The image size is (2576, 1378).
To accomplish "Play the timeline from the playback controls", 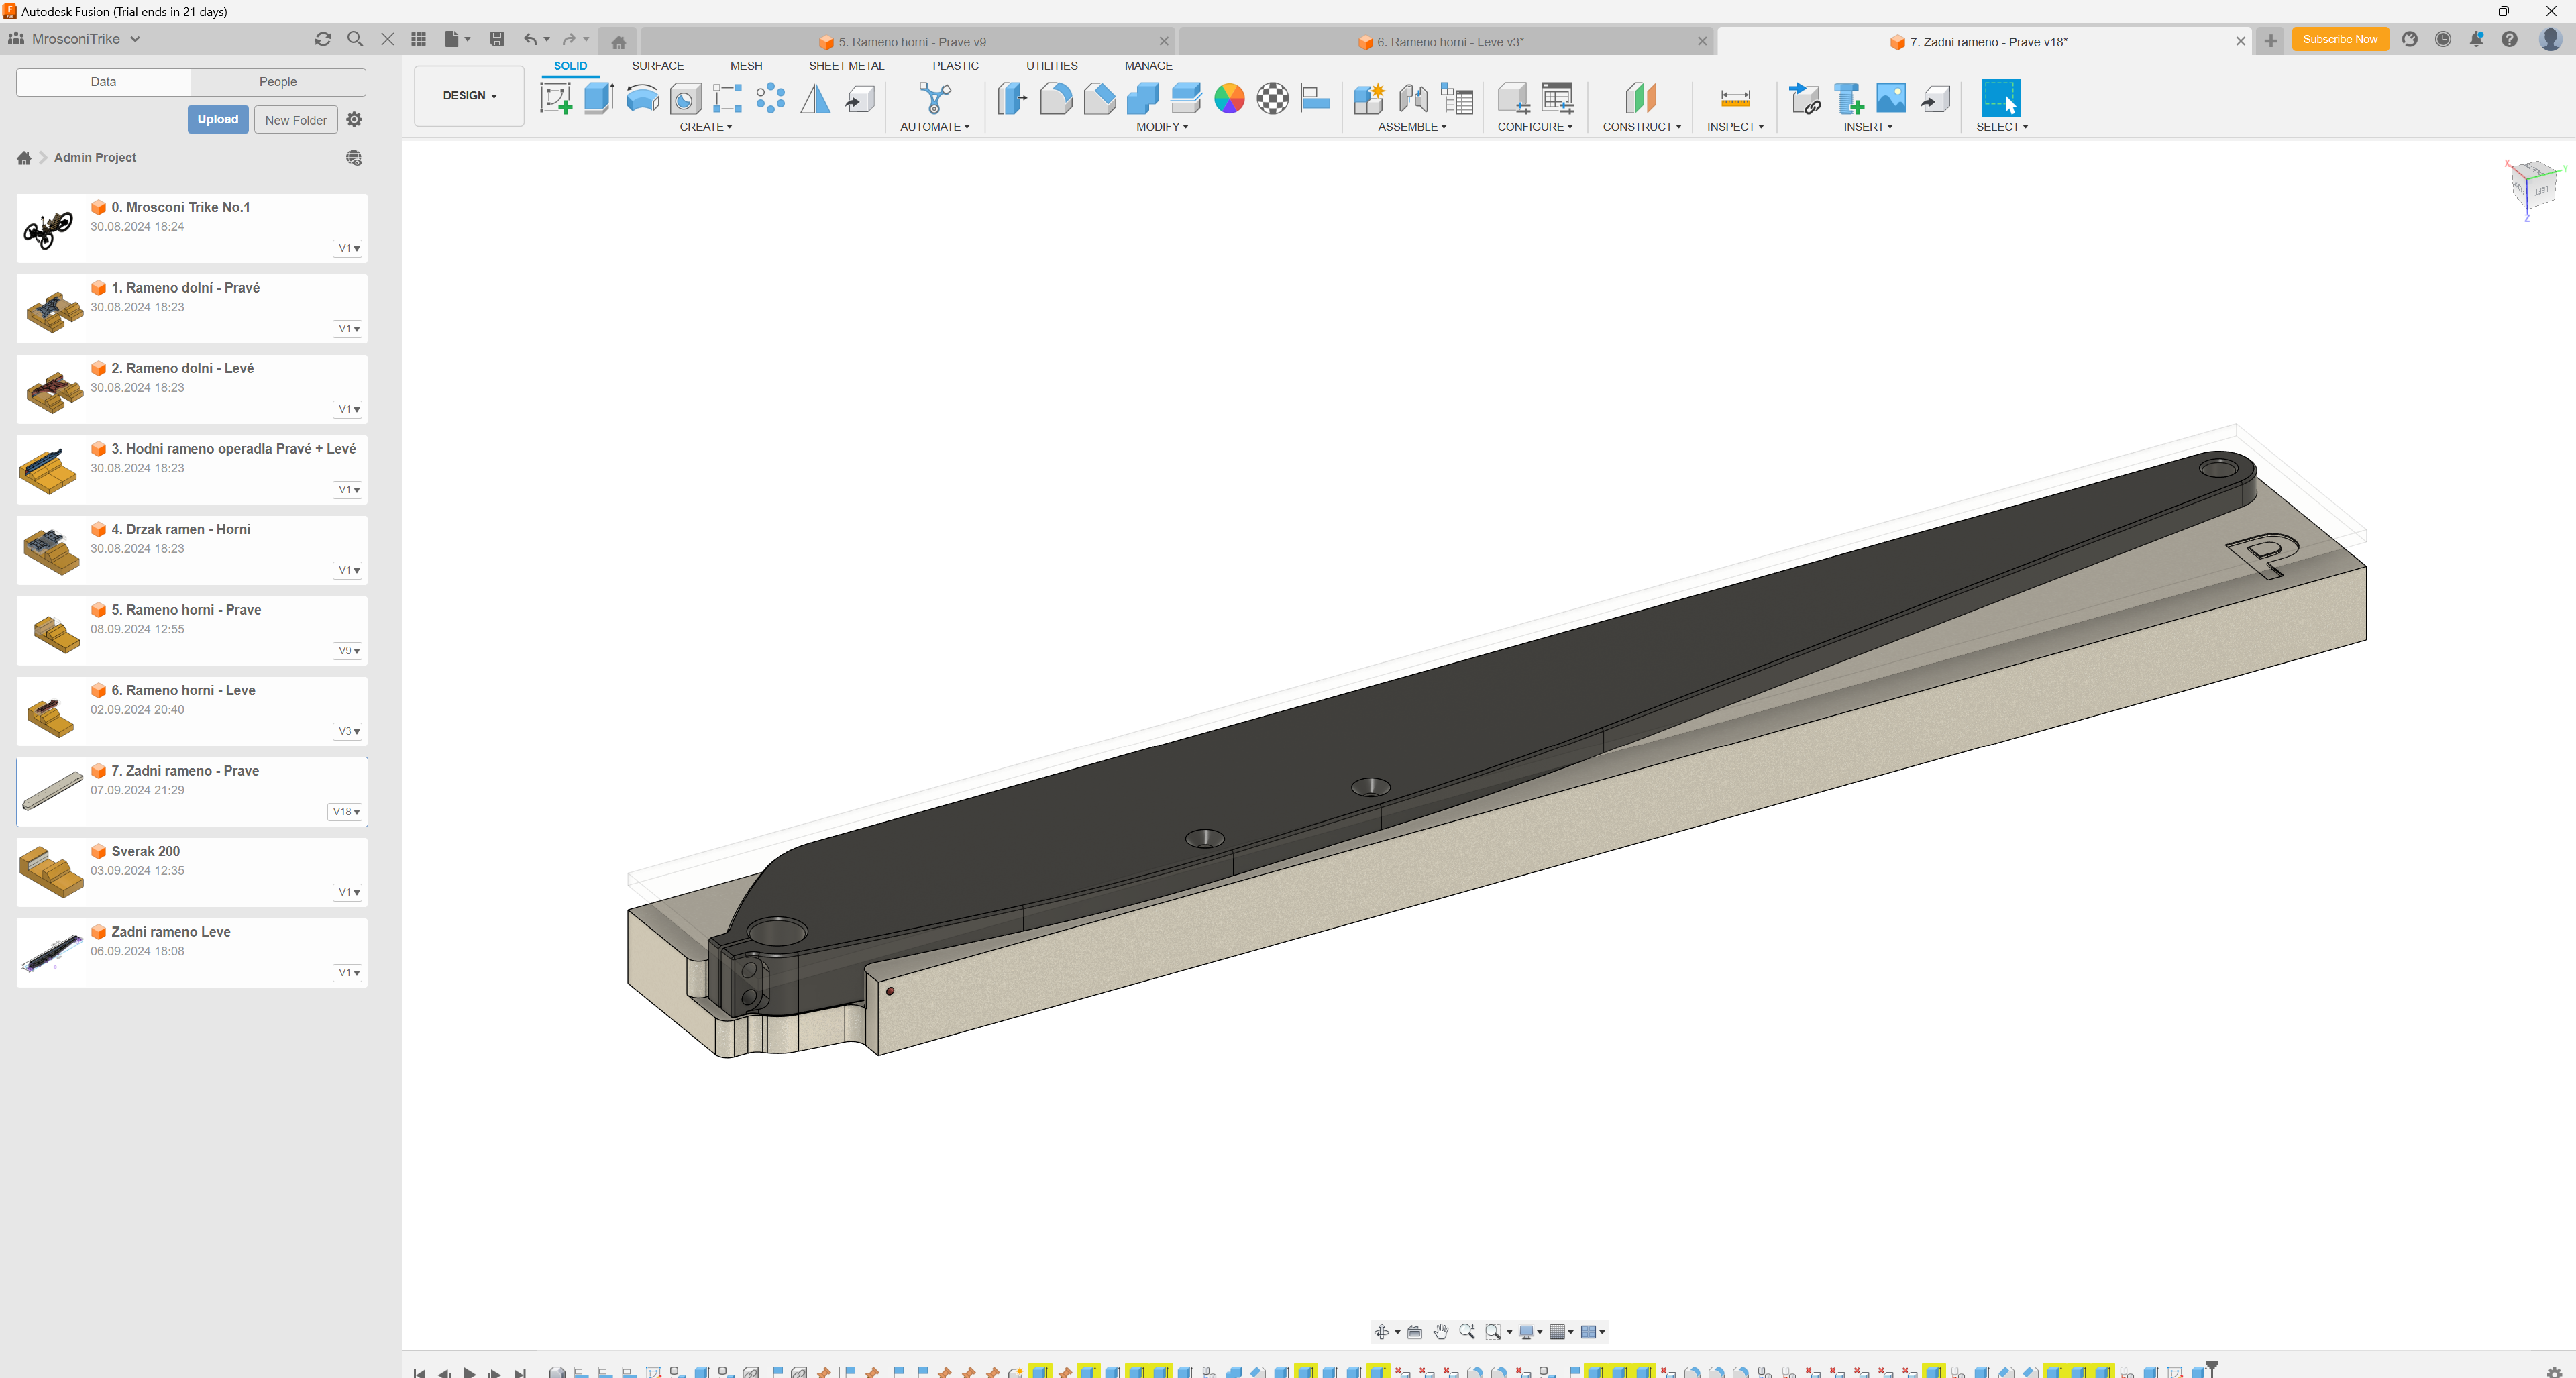I will pos(469,1372).
